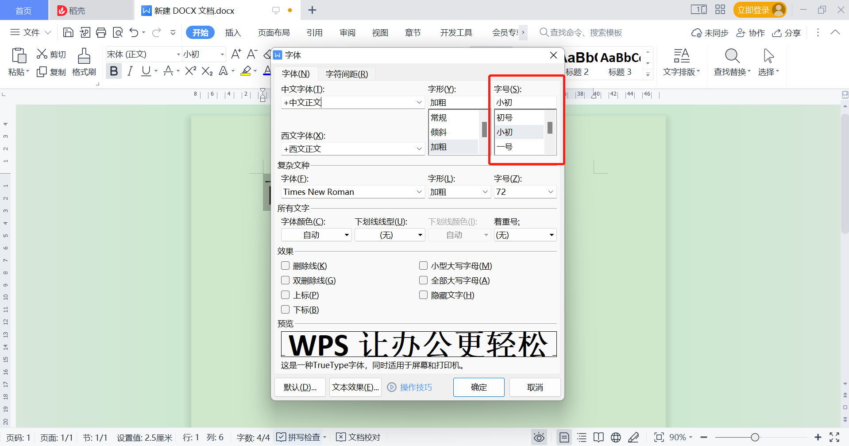Enter full screen mode icon
This screenshot has width=849, height=446.
tap(834, 438)
